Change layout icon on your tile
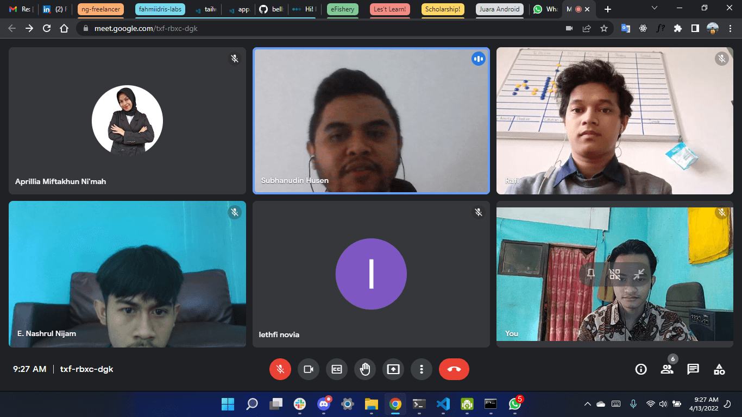The image size is (742, 417). pos(615,275)
